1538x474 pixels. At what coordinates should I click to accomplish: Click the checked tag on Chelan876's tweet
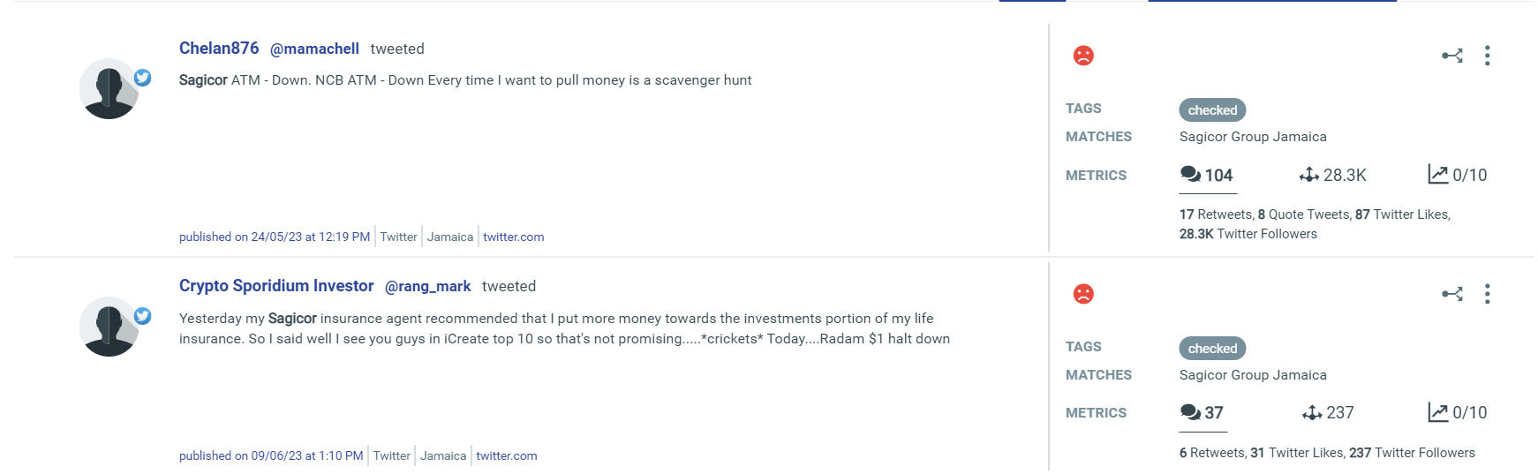1212,110
